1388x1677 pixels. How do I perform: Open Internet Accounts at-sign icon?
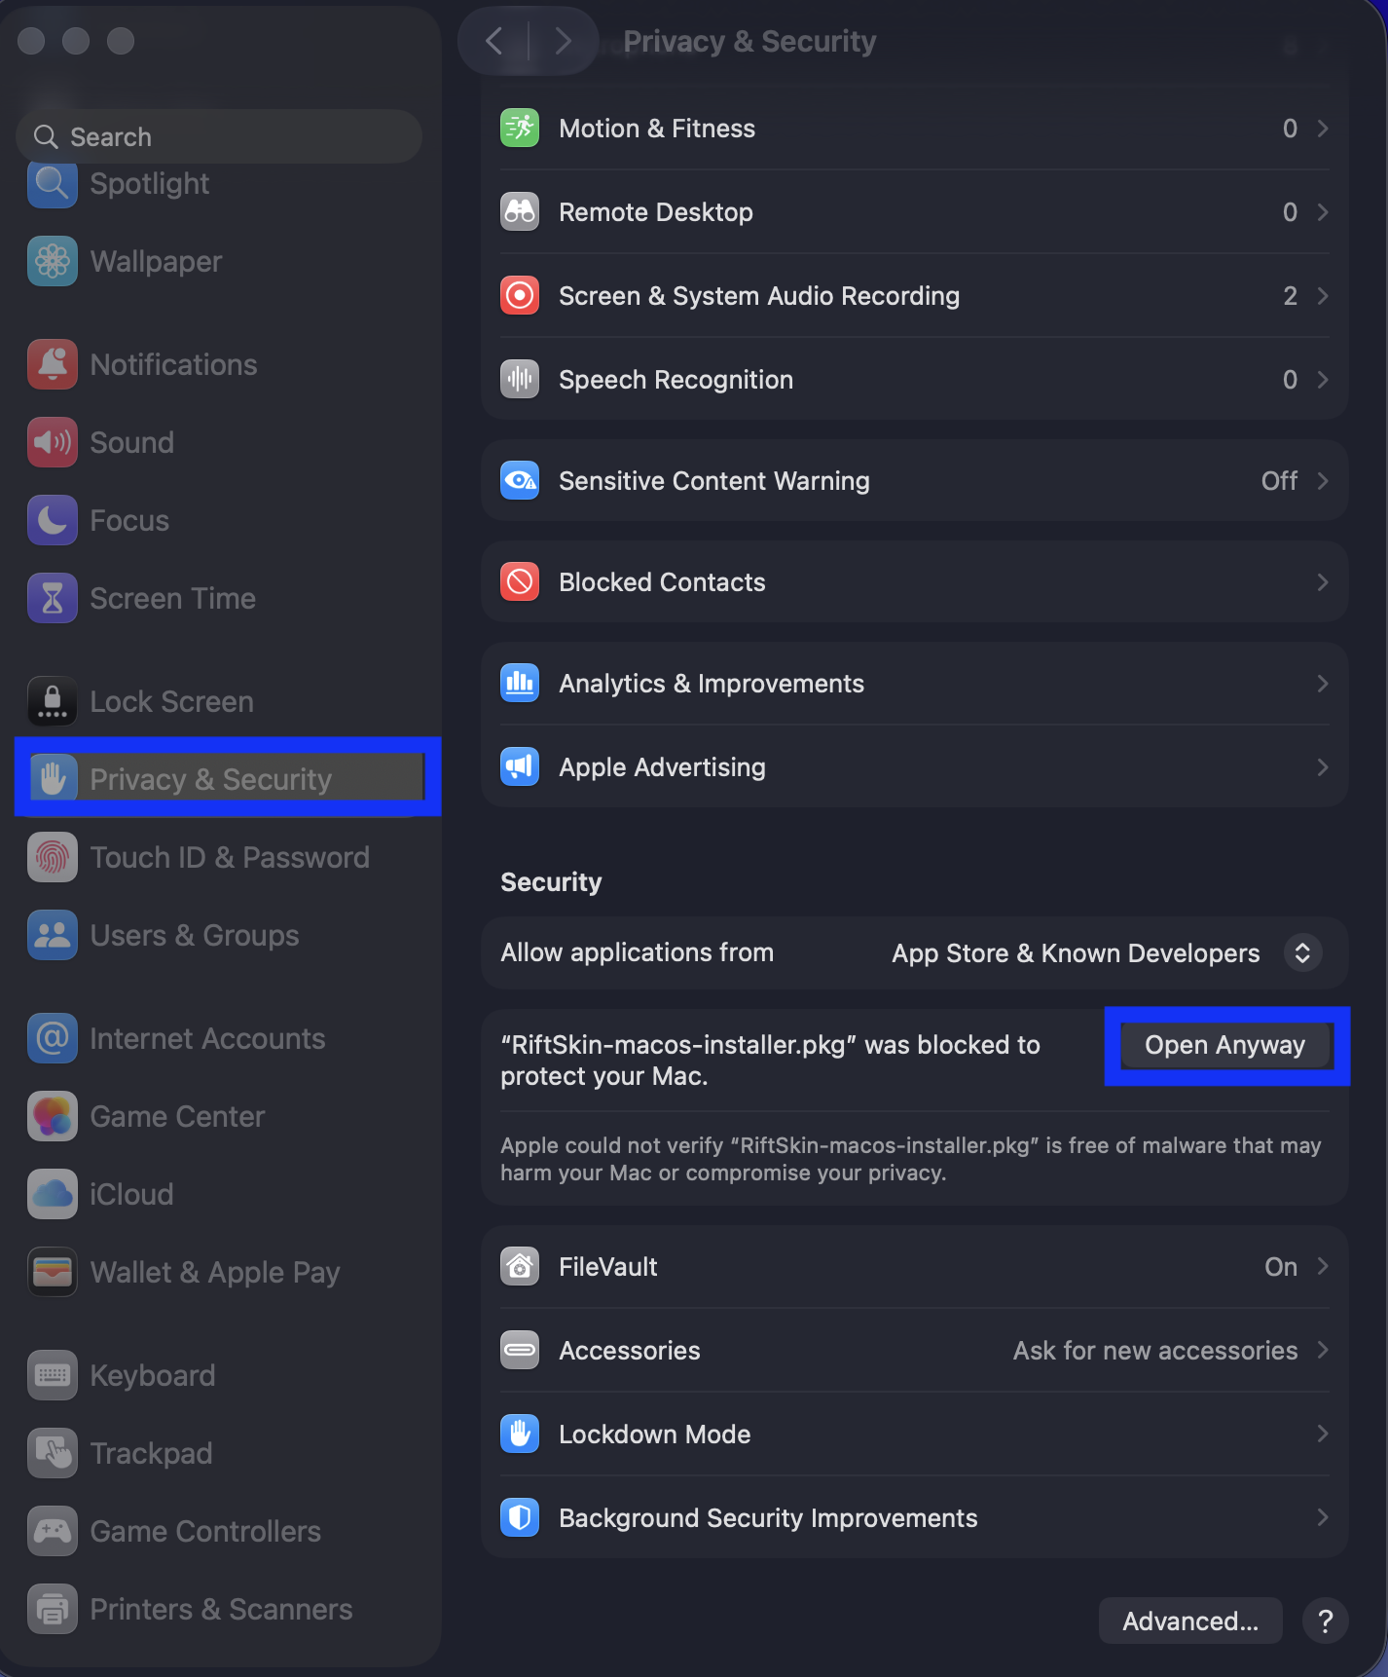click(x=53, y=1038)
